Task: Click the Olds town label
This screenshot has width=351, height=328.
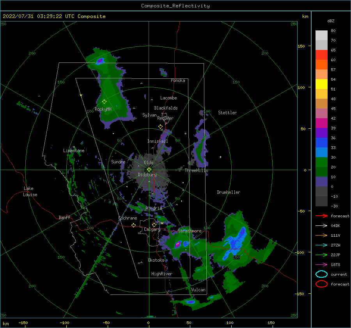Action: point(149,163)
